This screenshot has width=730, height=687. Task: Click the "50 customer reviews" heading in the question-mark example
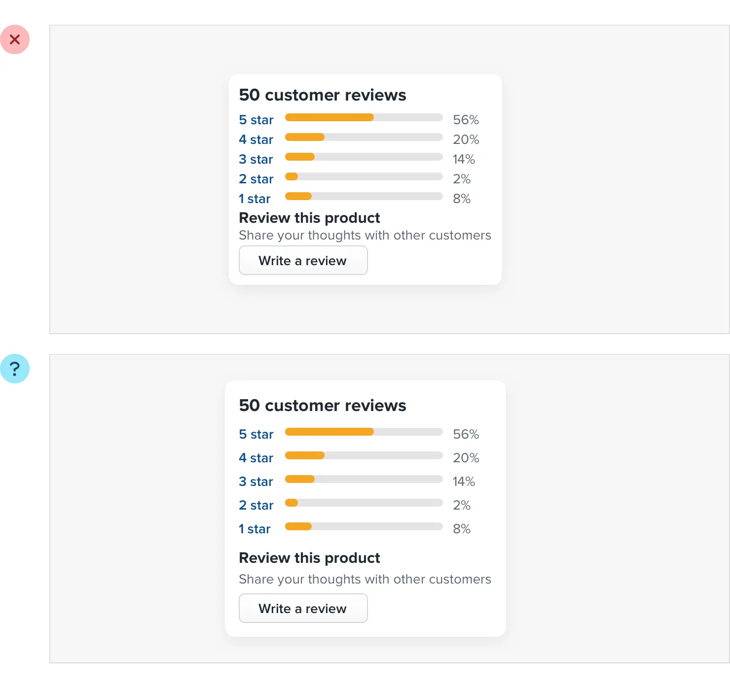pyautogui.click(x=323, y=405)
